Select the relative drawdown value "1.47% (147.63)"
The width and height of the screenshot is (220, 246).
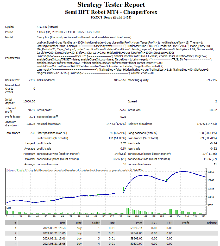(207, 124)
